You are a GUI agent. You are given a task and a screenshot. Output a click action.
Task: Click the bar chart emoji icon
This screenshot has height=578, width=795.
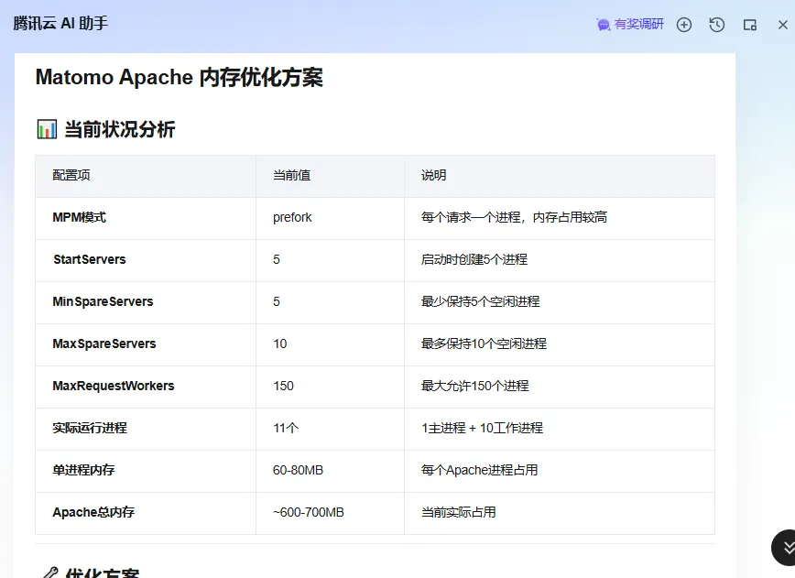(47, 129)
